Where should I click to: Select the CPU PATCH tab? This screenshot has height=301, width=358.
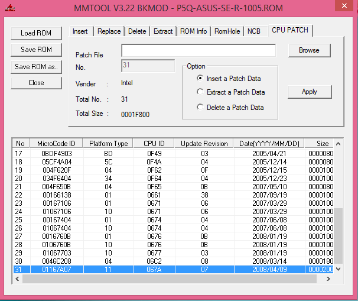290,30
